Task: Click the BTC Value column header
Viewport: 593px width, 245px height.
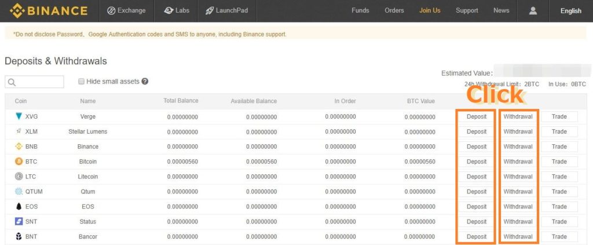Action: (x=421, y=101)
